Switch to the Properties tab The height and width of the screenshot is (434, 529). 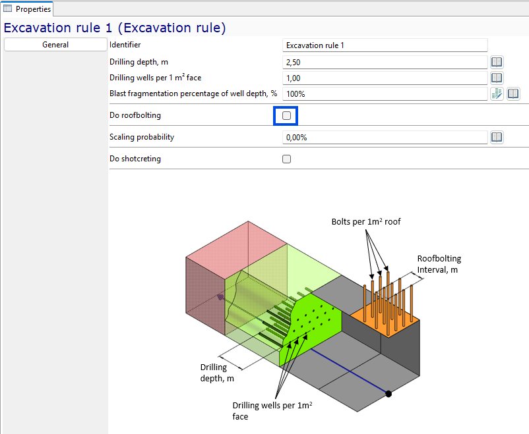27,9
